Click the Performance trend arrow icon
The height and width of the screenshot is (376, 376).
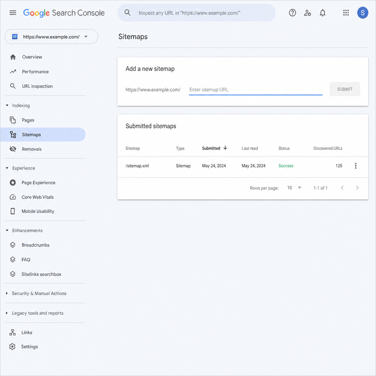[13, 72]
